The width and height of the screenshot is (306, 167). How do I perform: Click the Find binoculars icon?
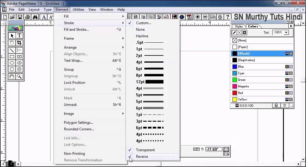tap(35, 17)
